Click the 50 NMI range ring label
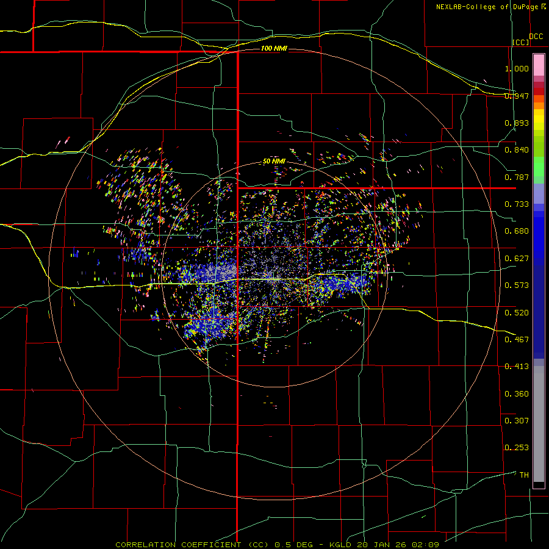The width and height of the screenshot is (549, 549). point(274,162)
